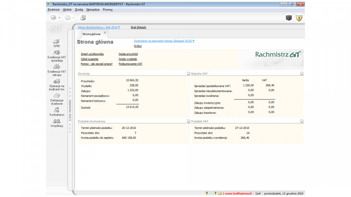
Task: Click the third toolbar icon with the document
Action: (83, 18)
